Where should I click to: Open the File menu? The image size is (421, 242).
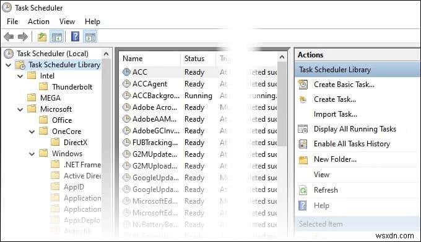click(12, 22)
